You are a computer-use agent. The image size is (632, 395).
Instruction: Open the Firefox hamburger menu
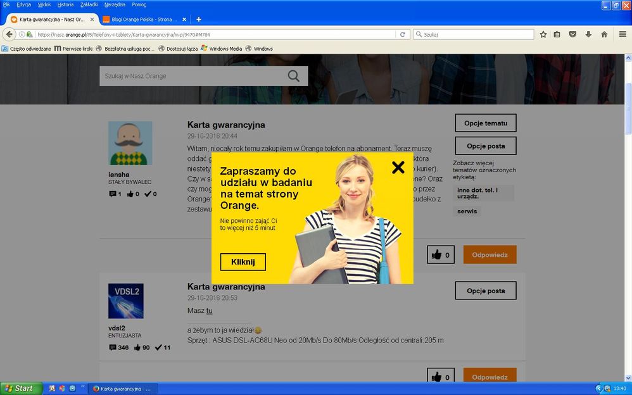[x=623, y=35]
